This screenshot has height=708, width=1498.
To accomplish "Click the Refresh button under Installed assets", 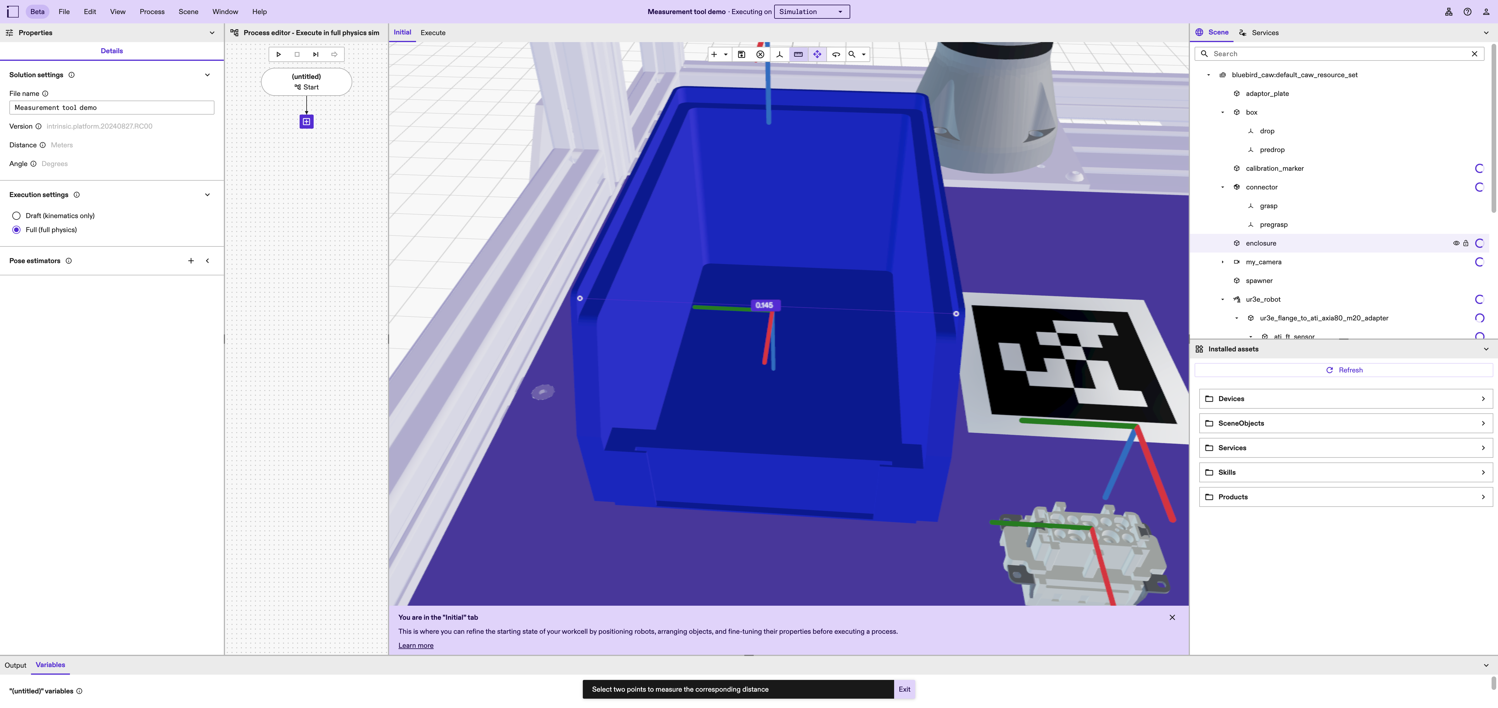I will pos(1344,370).
